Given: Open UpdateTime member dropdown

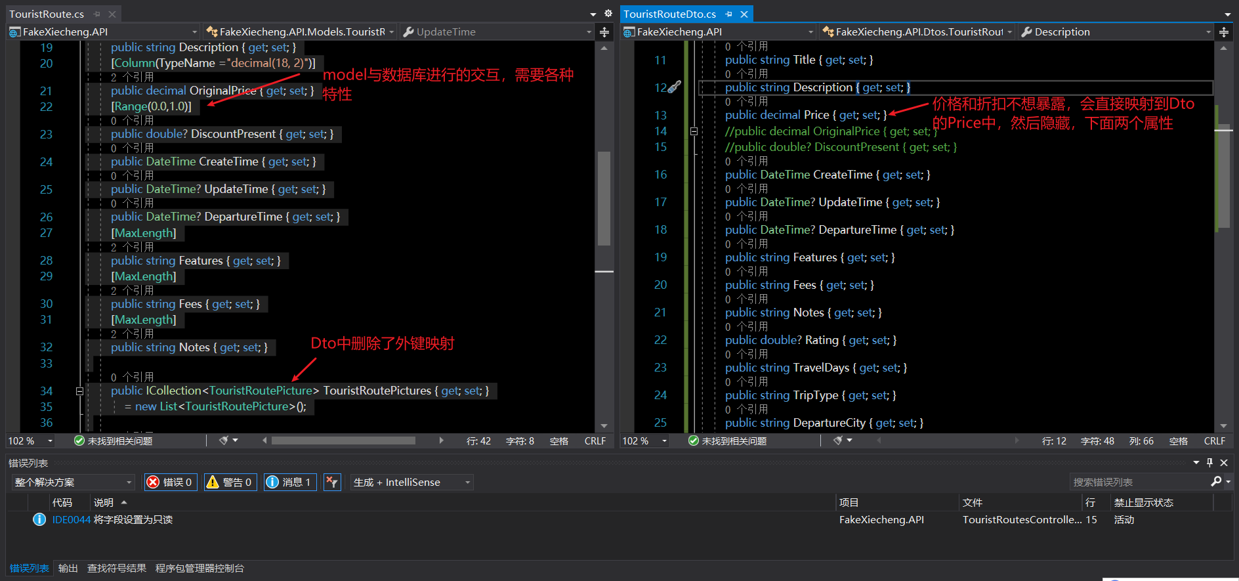Looking at the screenshot, I should [496, 32].
